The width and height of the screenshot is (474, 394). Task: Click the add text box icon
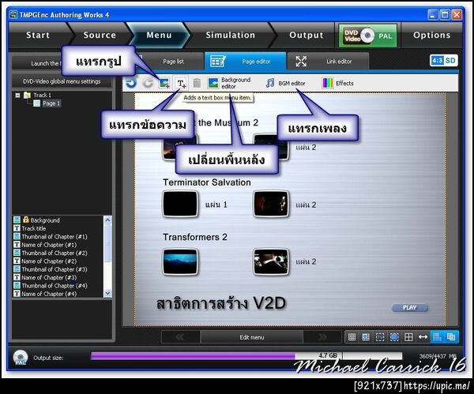[181, 83]
